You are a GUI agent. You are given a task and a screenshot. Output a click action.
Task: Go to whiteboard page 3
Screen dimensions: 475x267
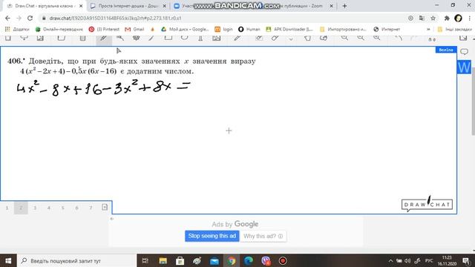coord(35,208)
